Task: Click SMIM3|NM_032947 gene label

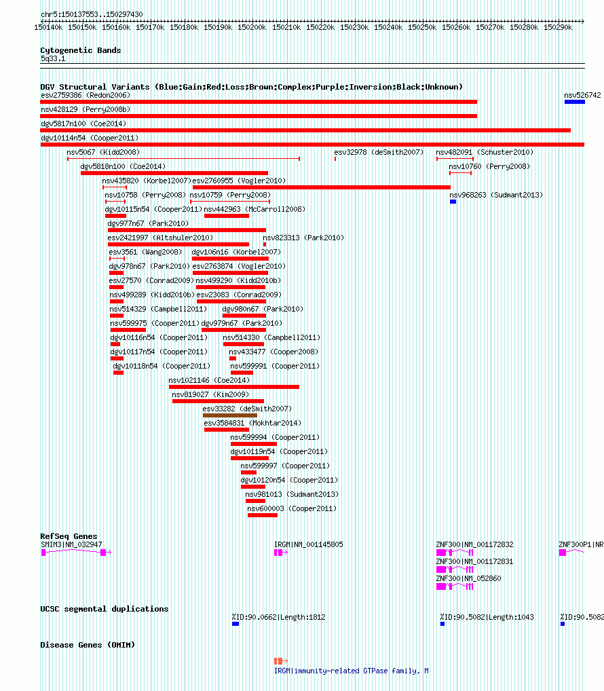Action: 71,544
